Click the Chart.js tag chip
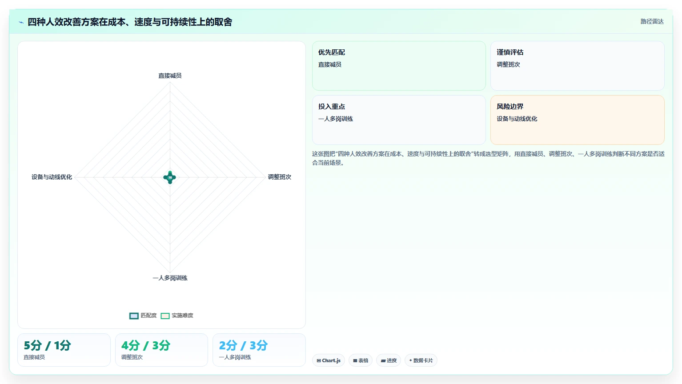The width and height of the screenshot is (682, 384). coord(329,360)
